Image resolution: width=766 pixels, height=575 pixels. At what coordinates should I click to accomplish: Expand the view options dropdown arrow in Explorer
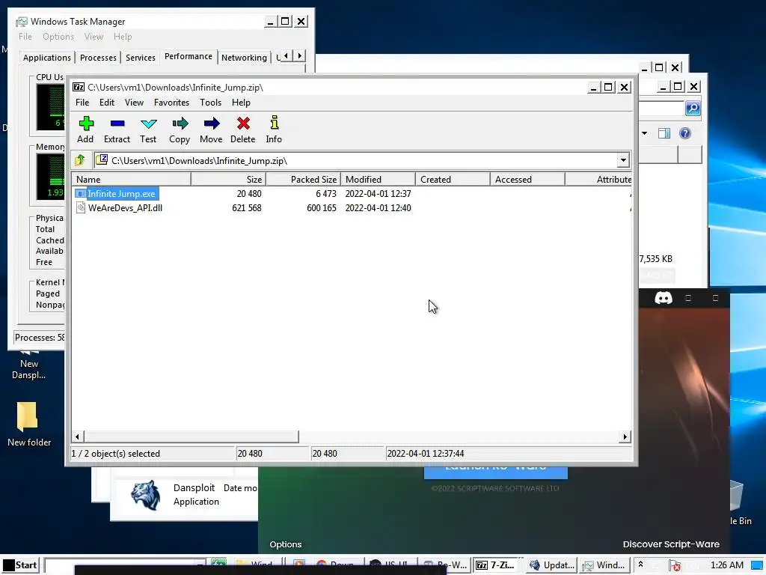pyautogui.click(x=644, y=133)
